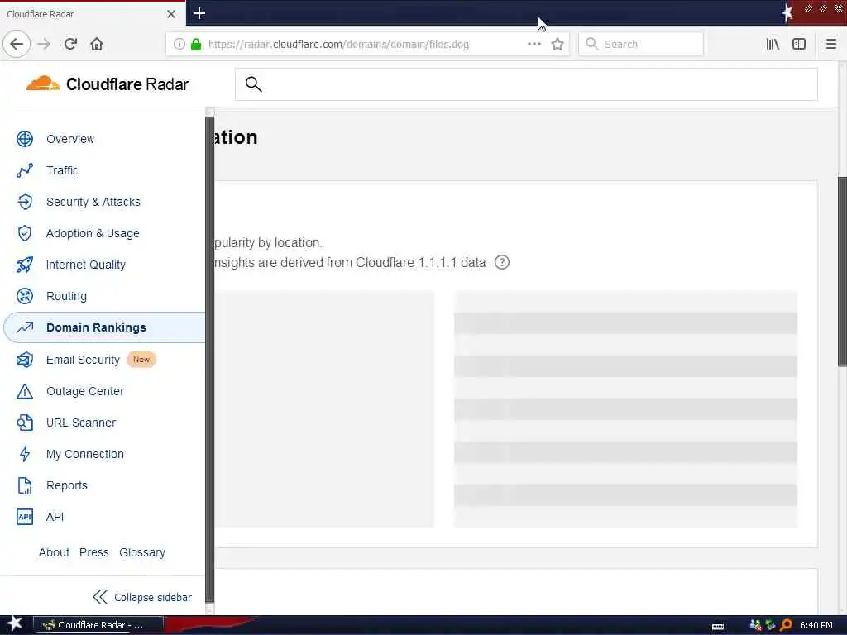Go to Outage Center
The image size is (847, 635).
tap(85, 391)
